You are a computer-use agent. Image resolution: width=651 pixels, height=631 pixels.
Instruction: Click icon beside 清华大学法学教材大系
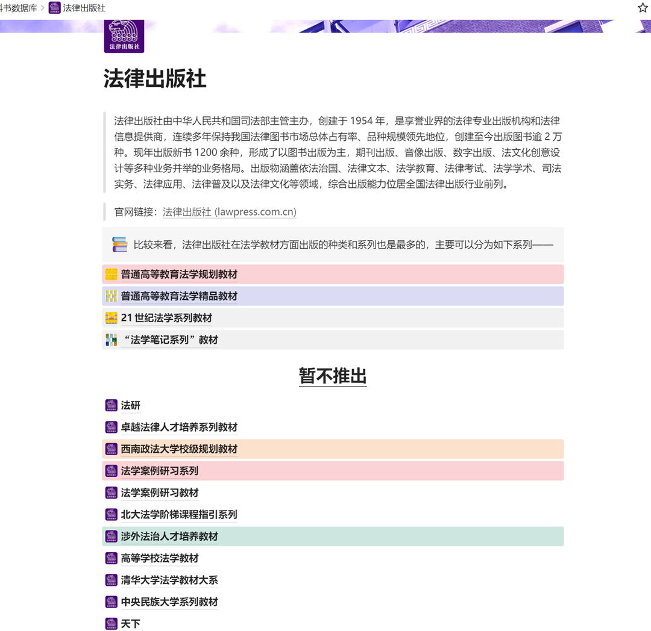(x=112, y=580)
